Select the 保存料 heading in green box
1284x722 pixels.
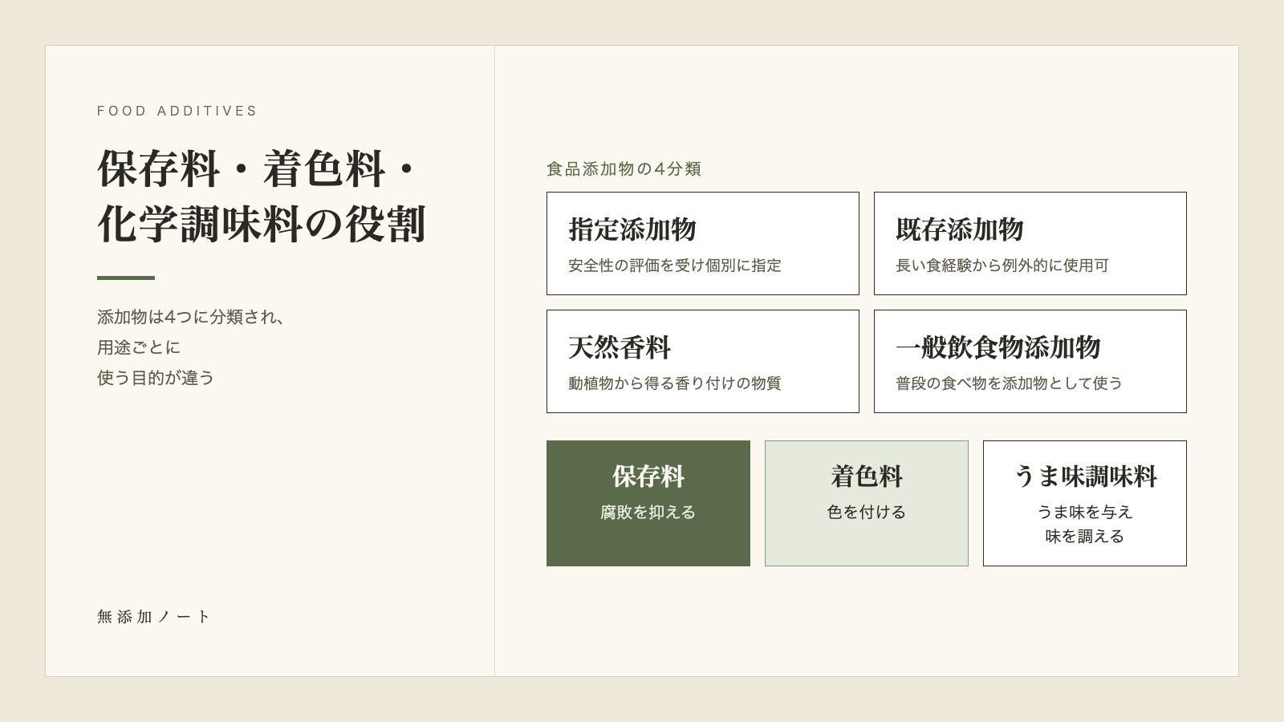click(648, 477)
